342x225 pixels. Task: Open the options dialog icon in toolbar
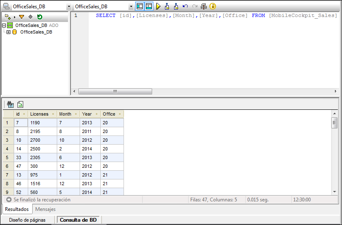pyautogui.click(x=204, y=7)
